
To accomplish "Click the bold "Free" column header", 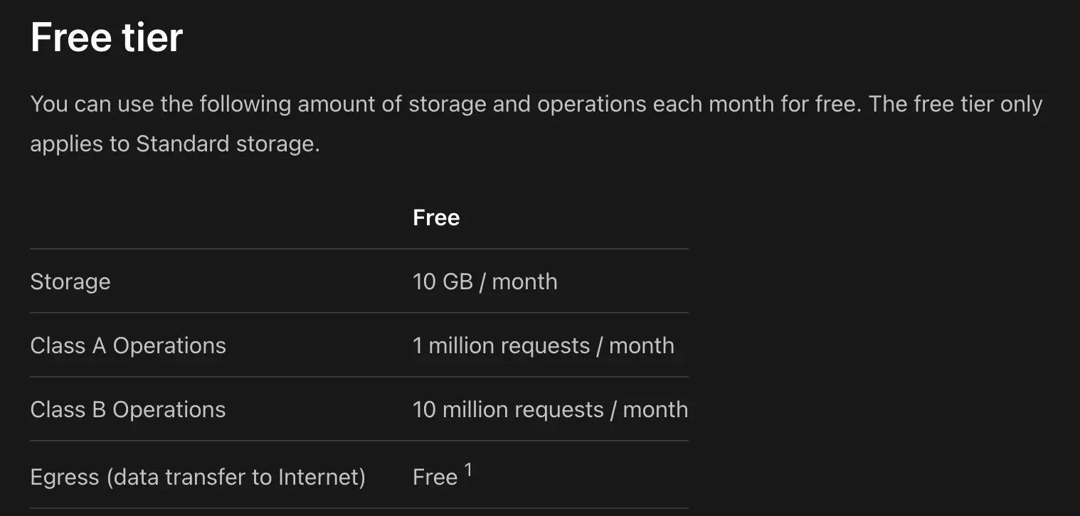I will [436, 217].
